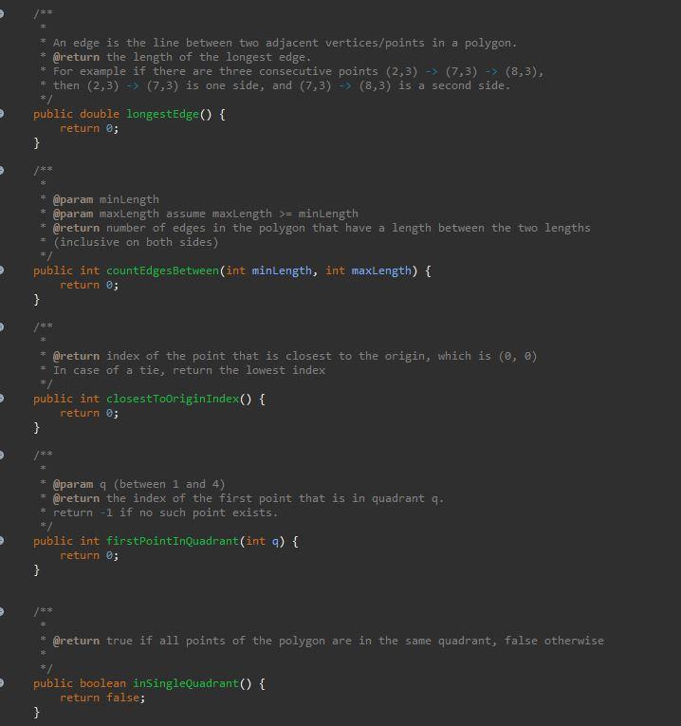This screenshot has width=681, height=726.
Task: Click the double return type keyword
Action: click(x=100, y=114)
